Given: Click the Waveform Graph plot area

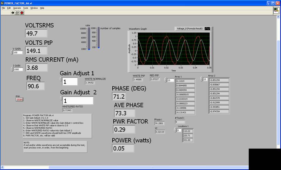Looking at the screenshot, I should coord(174,49).
